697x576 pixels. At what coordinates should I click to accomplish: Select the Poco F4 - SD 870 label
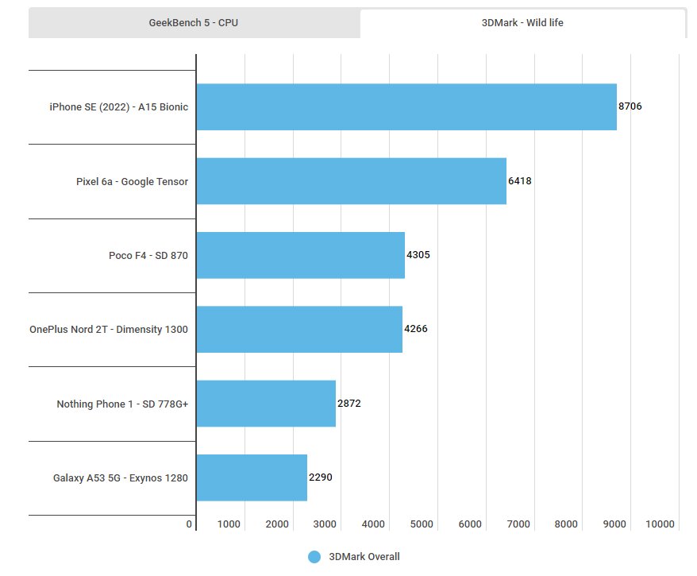[x=148, y=255]
